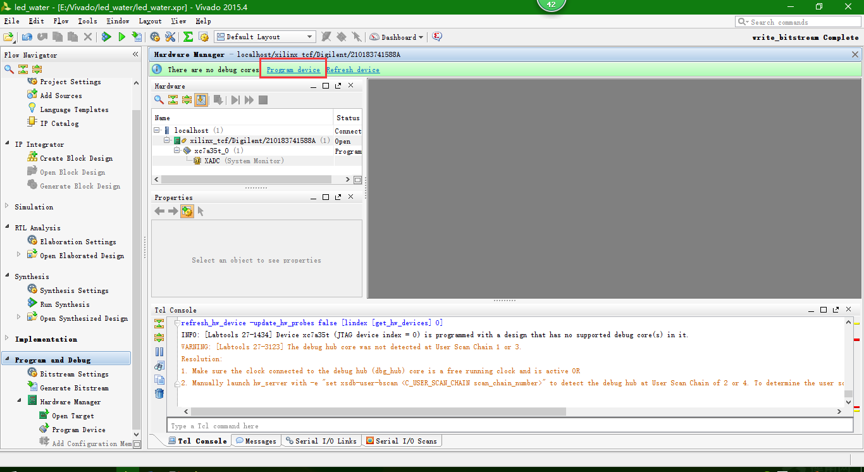Expand Open Synthesized Design item

click(x=19, y=318)
